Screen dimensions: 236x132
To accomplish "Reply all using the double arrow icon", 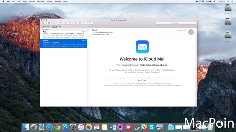I will pyautogui.click(x=80, y=23).
